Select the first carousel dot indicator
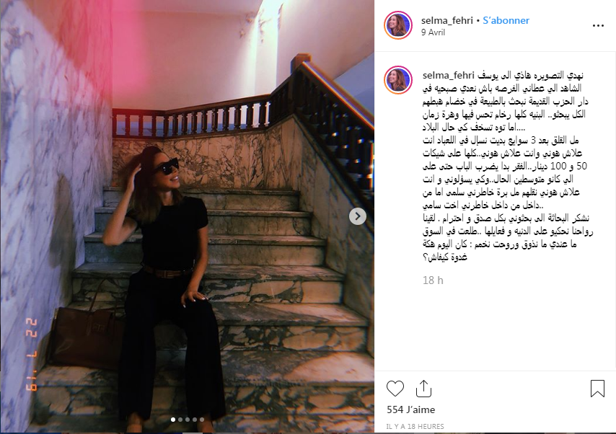Image resolution: width=616 pixels, height=434 pixels. point(173,420)
